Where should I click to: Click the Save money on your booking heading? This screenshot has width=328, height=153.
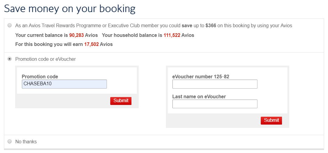tap(70, 8)
